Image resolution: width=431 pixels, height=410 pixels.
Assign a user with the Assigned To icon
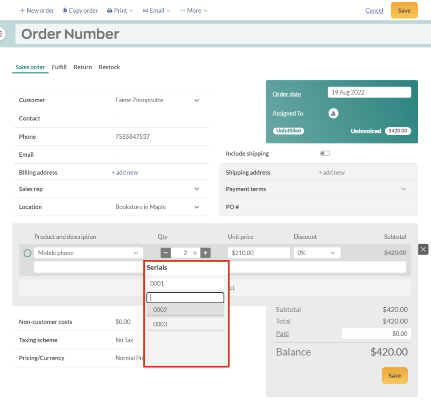pyautogui.click(x=333, y=113)
